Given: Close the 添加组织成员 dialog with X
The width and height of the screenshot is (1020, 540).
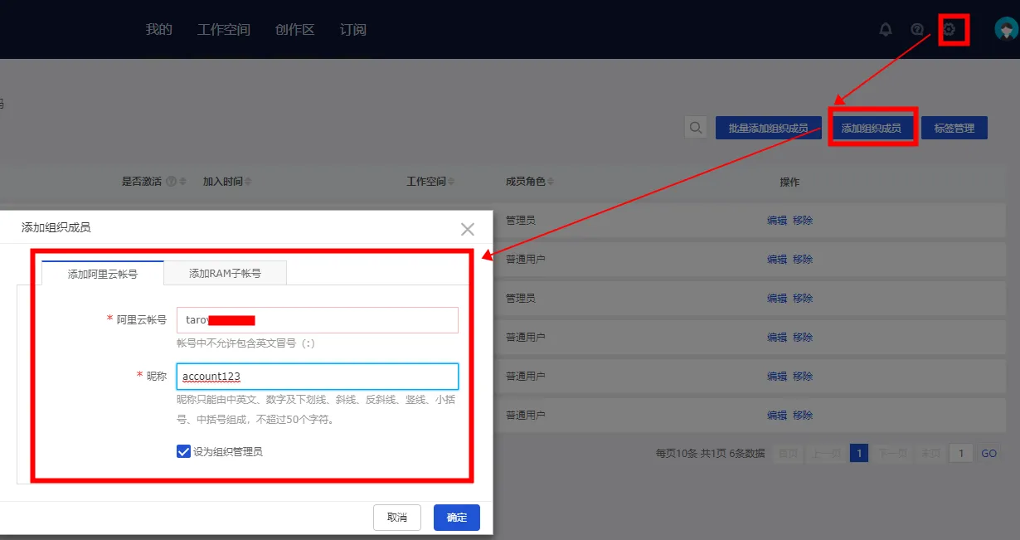Looking at the screenshot, I should [468, 229].
